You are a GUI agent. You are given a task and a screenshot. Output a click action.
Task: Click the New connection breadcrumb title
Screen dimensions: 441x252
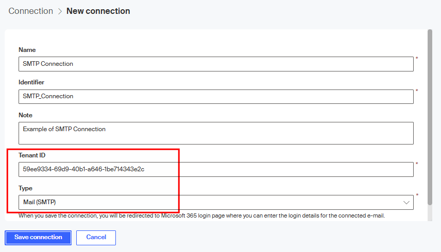click(x=98, y=11)
